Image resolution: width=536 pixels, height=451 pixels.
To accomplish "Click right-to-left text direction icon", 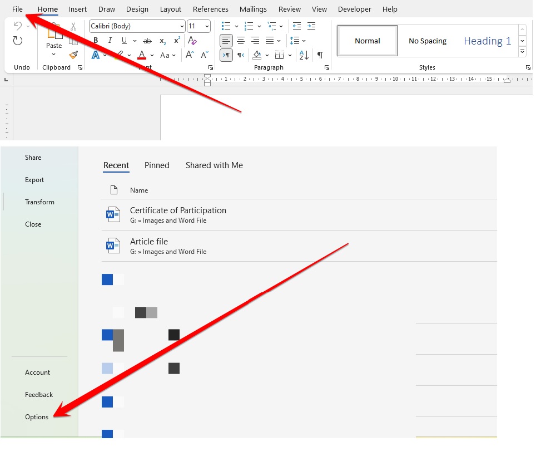I will 241,55.
